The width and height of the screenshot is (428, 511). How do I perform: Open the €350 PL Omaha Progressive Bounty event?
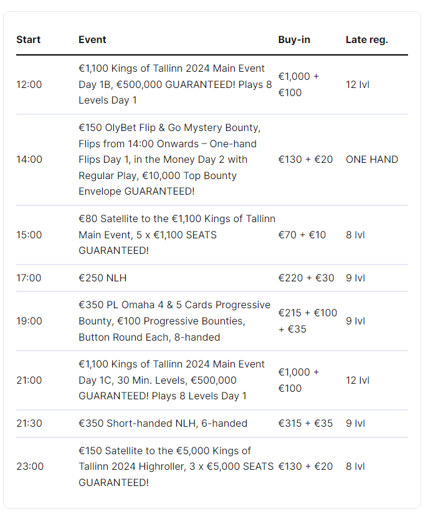click(x=174, y=321)
